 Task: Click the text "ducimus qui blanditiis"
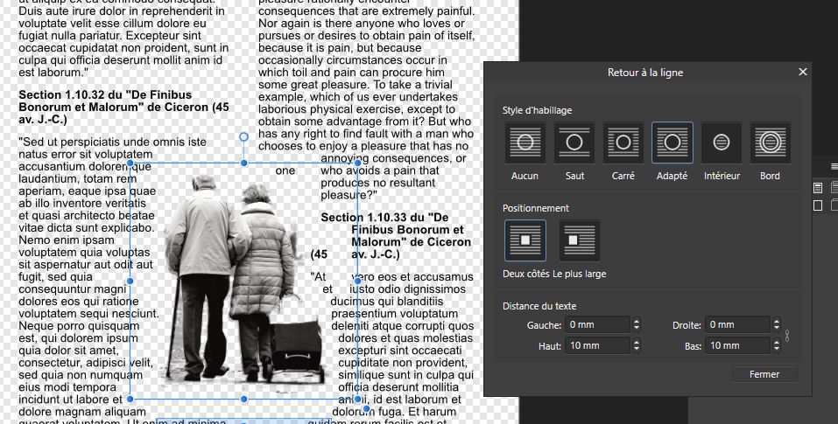[387, 302]
